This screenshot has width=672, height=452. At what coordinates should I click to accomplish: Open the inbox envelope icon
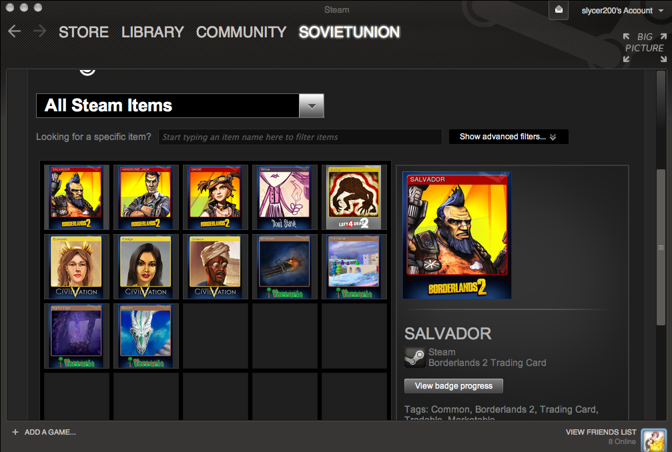559,10
